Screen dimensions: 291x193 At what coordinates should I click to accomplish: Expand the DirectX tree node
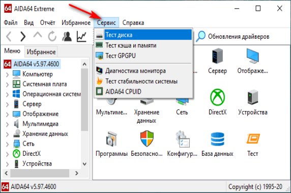pyautogui.click(x=7, y=154)
